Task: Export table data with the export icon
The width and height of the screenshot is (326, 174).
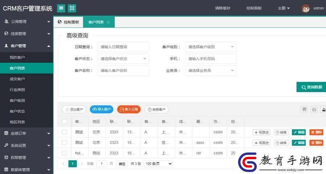Action: pos(323,109)
